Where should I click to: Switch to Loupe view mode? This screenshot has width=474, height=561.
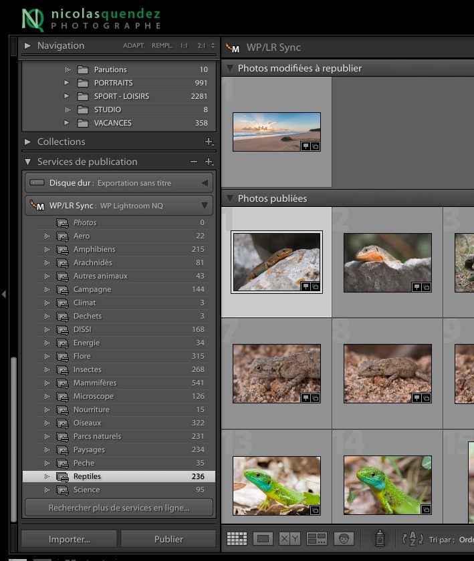[x=263, y=538]
